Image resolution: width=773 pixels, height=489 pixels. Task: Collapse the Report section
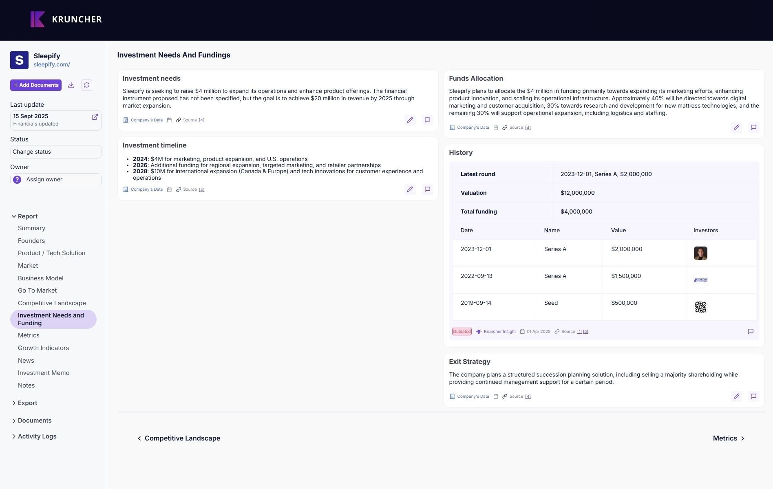point(14,216)
